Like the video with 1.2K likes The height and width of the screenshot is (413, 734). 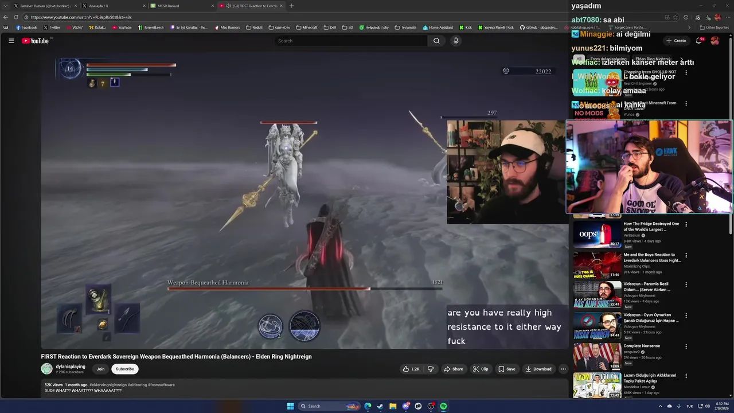click(411, 369)
